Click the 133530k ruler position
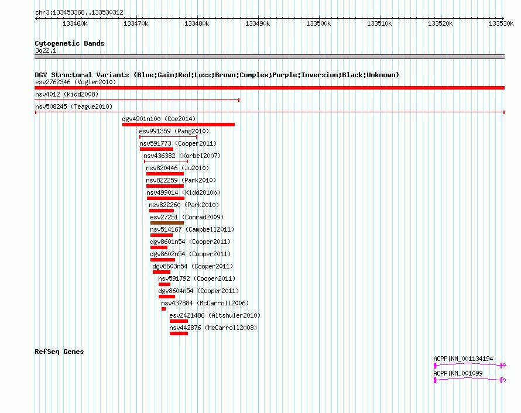Screen dimensions: 521x413 501,23
